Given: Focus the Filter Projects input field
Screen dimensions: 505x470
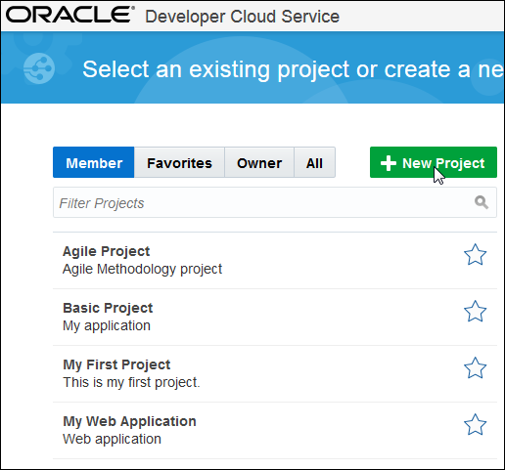Looking at the screenshot, I should click(275, 202).
